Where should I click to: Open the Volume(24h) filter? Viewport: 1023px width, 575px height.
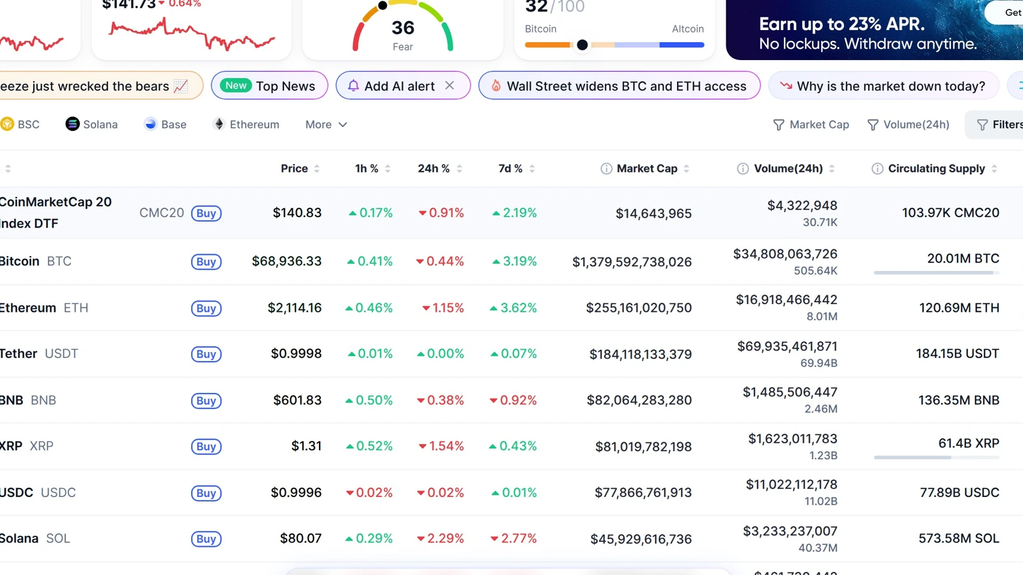click(x=908, y=125)
